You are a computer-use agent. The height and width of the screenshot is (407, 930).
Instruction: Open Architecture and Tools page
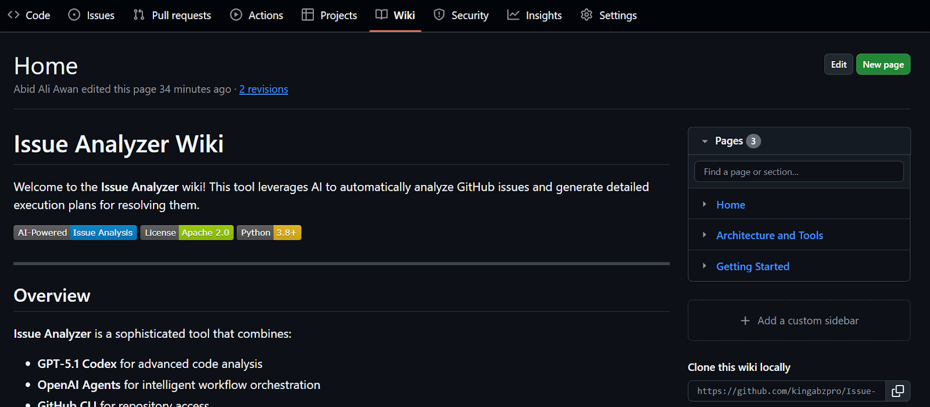coord(770,235)
